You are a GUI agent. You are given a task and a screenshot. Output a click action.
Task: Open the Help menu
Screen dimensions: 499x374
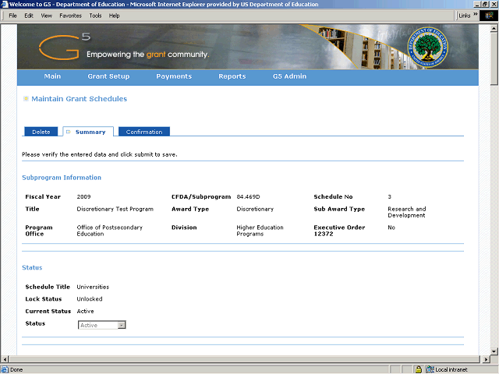click(115, 16)
